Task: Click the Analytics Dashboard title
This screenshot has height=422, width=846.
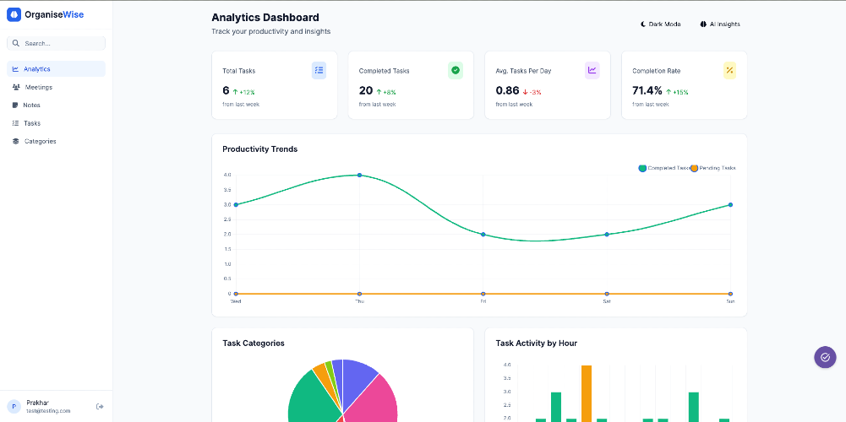Action: pos(265,18)
